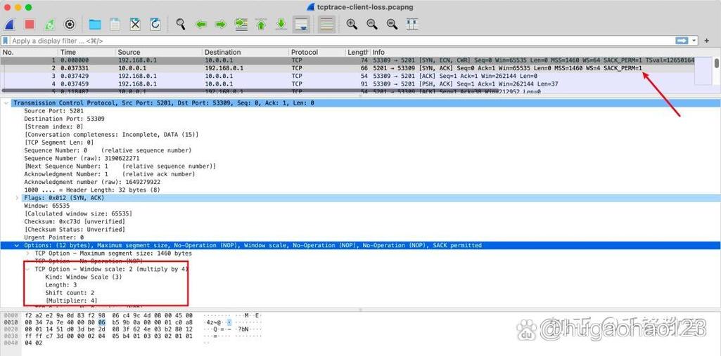721x356 pixels.
Task: Zoom out the main window text
Action: tap(372, 24)
